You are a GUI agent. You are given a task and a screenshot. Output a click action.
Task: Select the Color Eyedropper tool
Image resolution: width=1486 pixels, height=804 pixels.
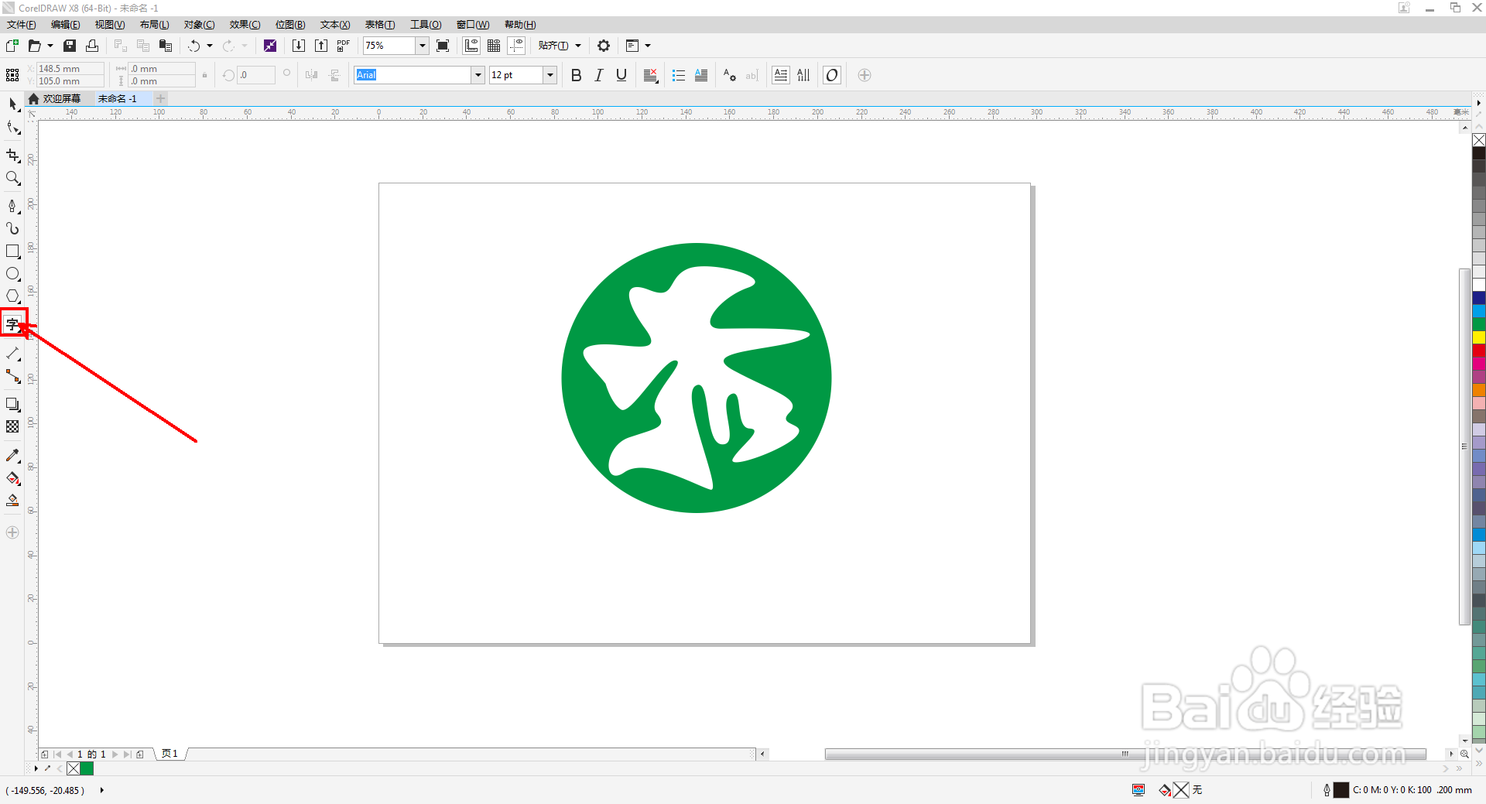[x=12, y=456]
